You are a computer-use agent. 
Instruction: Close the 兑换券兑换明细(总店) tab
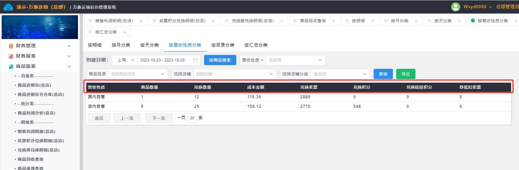pyautogui.click(x=282, y=21)
